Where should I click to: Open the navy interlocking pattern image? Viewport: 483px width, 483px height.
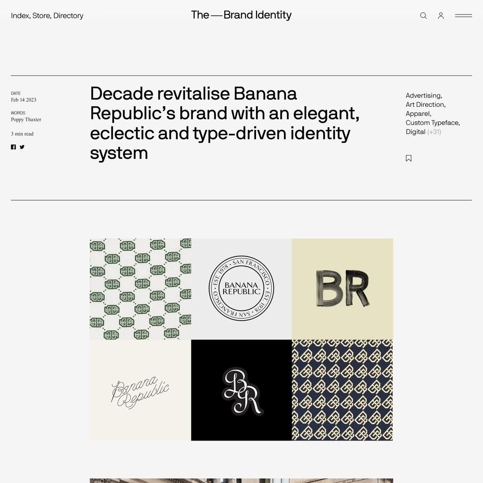click(342, 390)
